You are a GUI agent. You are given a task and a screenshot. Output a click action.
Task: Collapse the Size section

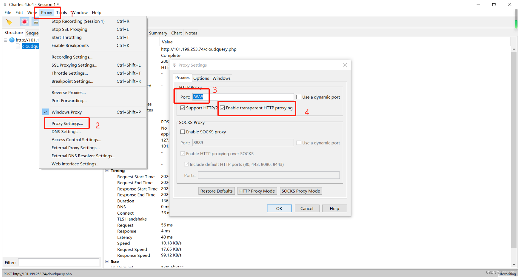(x=107, y=262)
